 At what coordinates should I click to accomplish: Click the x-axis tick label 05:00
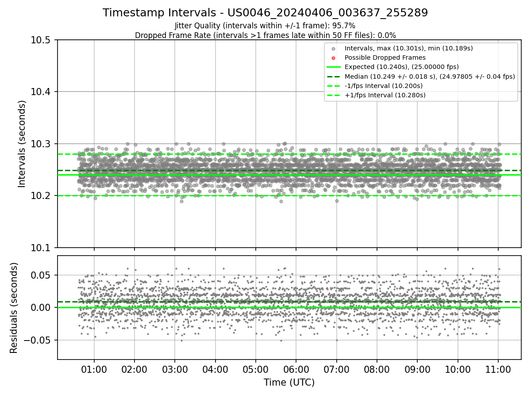[255, 368]
